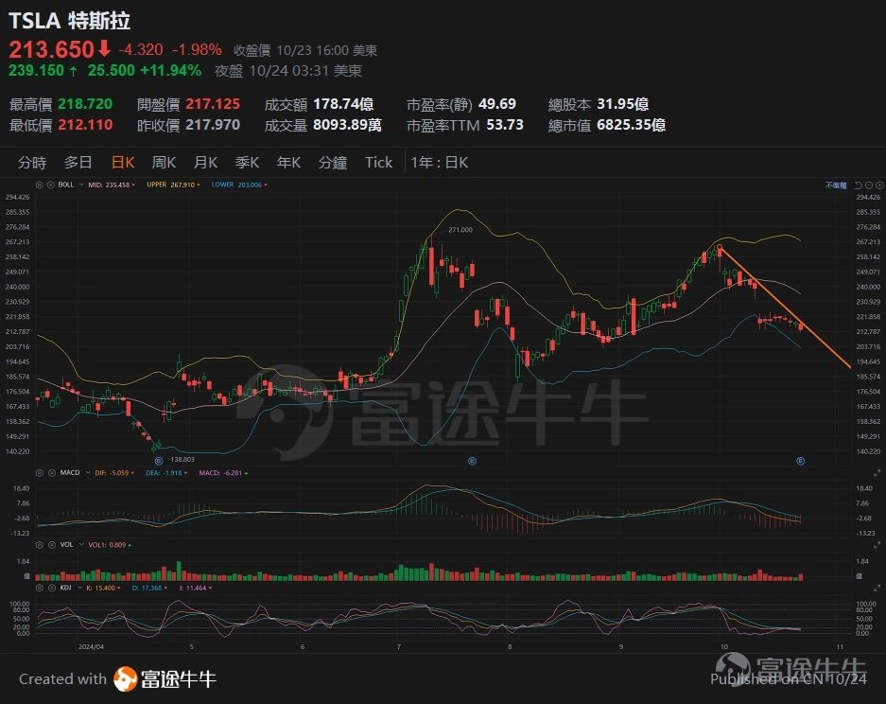
Task: Switch to the 分時 chart tab
Action: click(32, 163)
